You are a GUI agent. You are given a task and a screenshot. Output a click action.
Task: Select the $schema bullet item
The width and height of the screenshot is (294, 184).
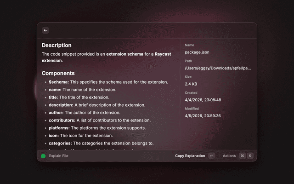coord(108,82)
